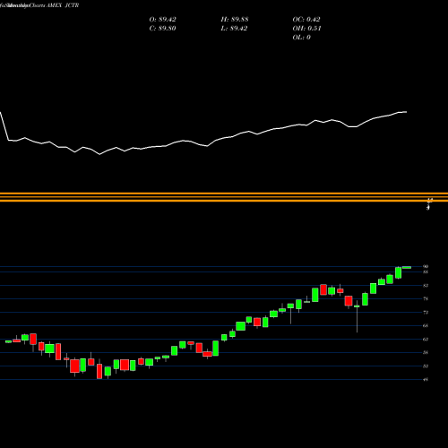Click the end point of the white line chart

coord(407,112)
